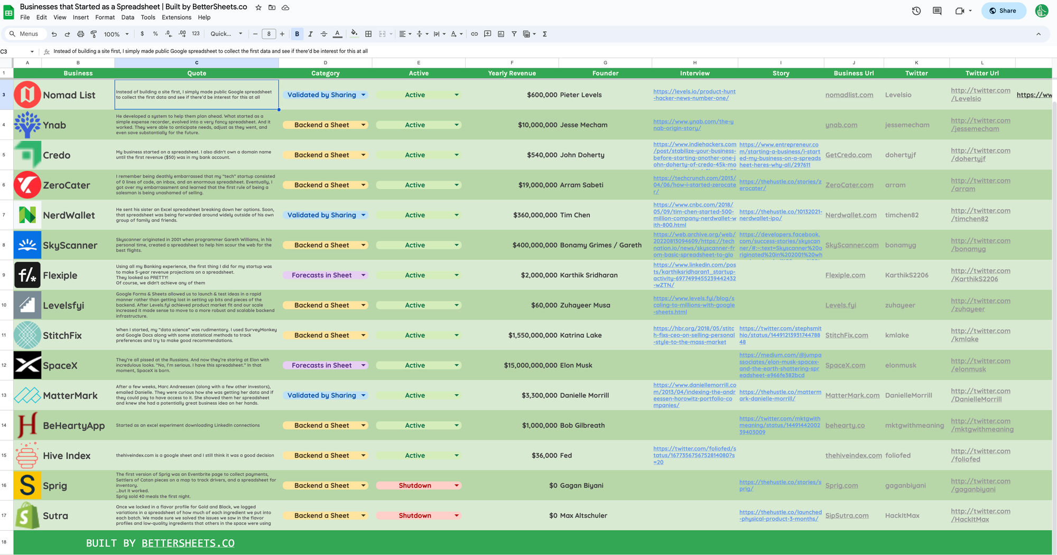Click the insert link icon
1057x555 pixels.
click(x=475, y=34)
